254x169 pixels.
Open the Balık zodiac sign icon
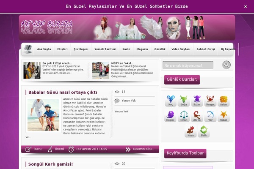204,131
